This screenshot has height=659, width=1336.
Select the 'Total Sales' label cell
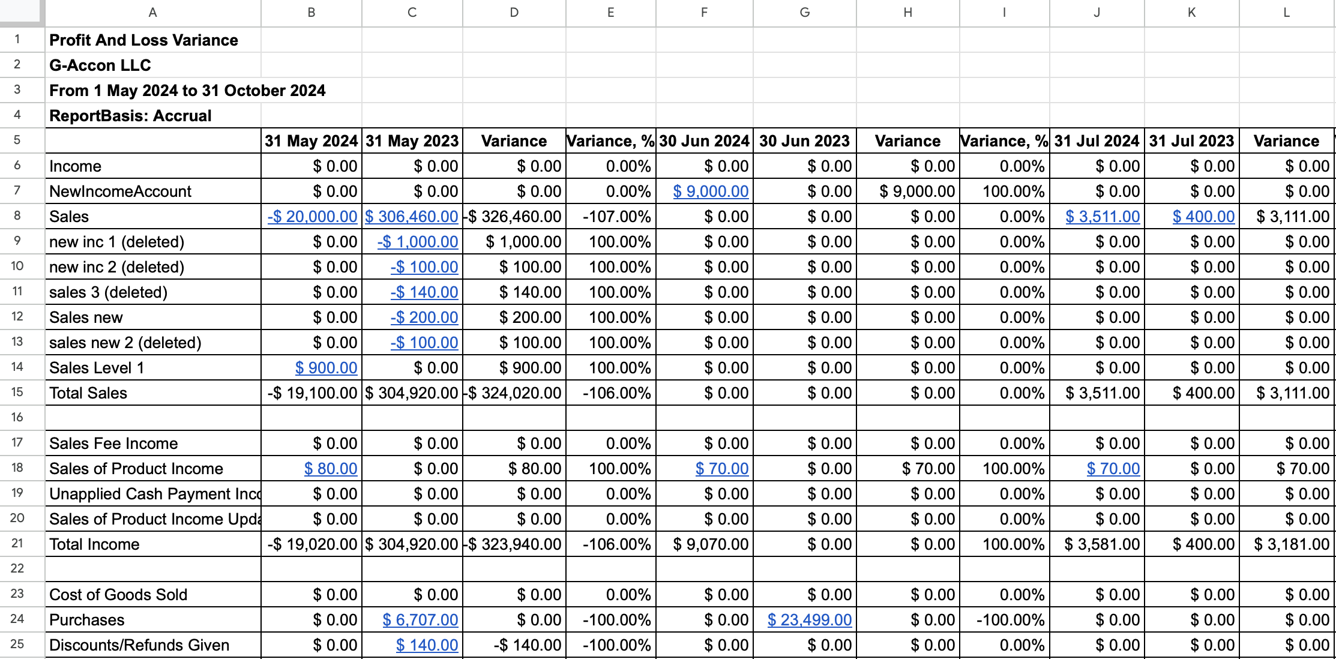coord(153,393)
